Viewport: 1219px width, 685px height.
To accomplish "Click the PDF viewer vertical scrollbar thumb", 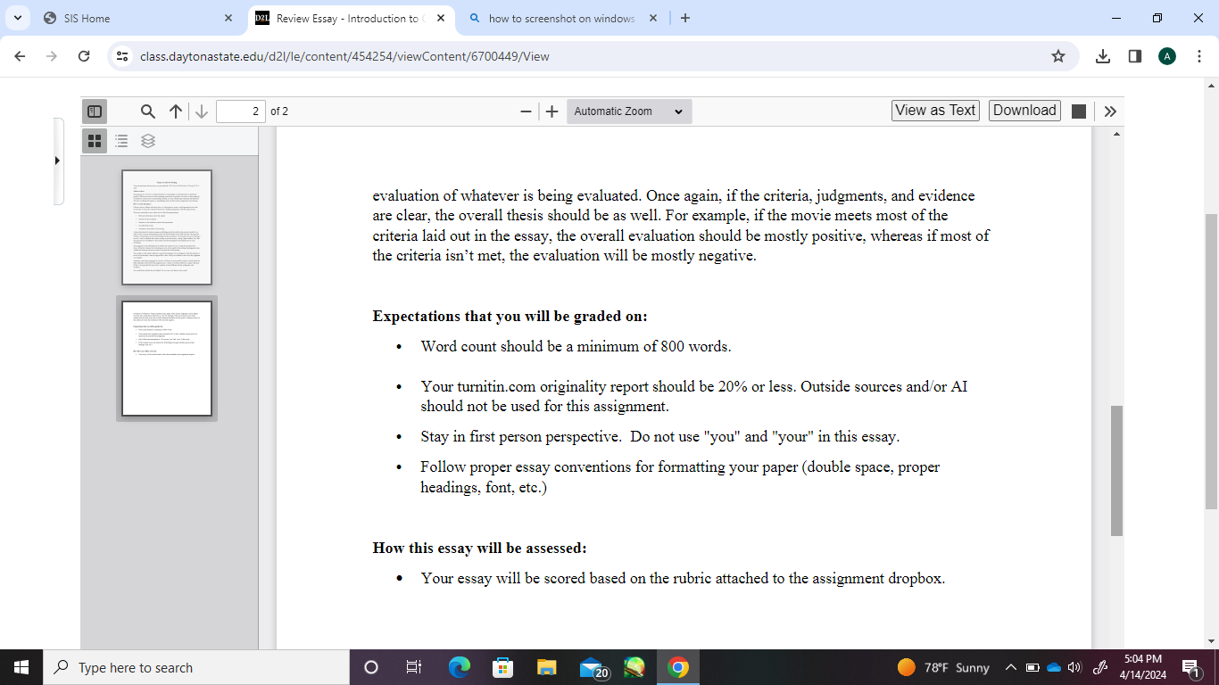I will [1116, 471].
